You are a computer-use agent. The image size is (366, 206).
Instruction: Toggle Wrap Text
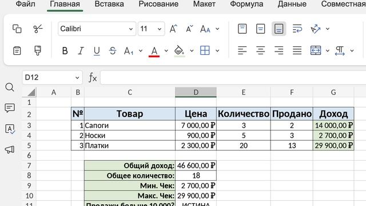[x=297, y=29]
